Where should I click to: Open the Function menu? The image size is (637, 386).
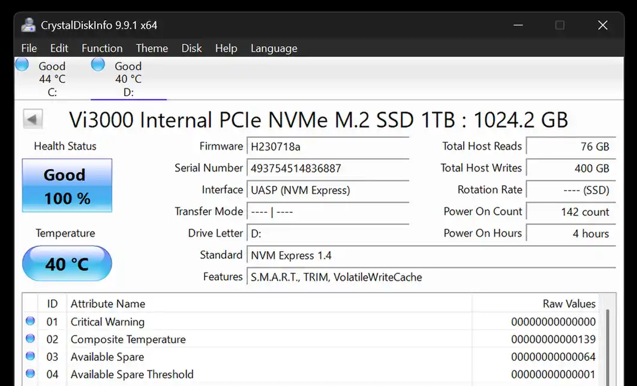pyautogui.click(x=102, y=49)
